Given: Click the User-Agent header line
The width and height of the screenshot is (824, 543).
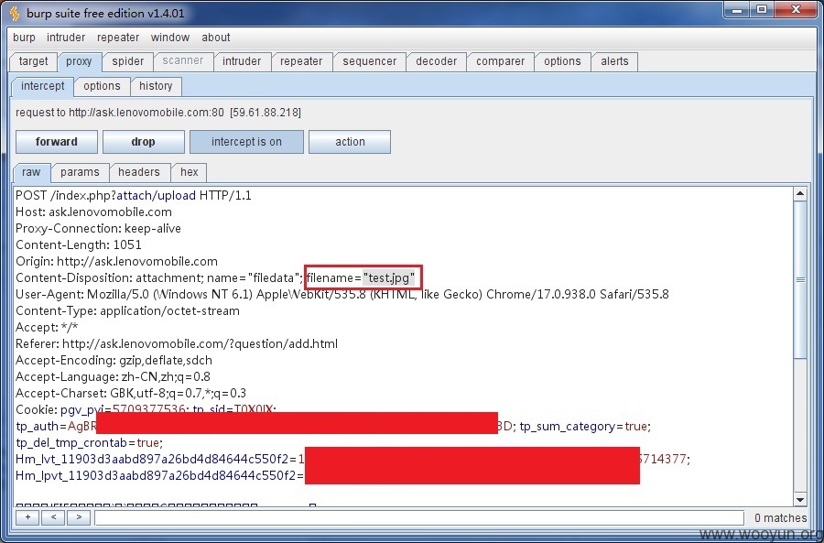Looking at the screenshot, I should click(342, 294).
